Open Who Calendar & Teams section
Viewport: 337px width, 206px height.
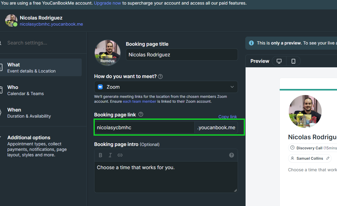(41, 90)
